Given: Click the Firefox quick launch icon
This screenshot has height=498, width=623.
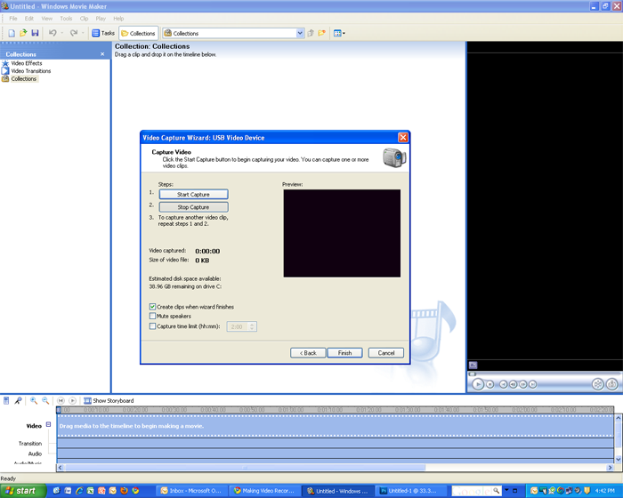Looking at the screenshot, I should [124, 491].
